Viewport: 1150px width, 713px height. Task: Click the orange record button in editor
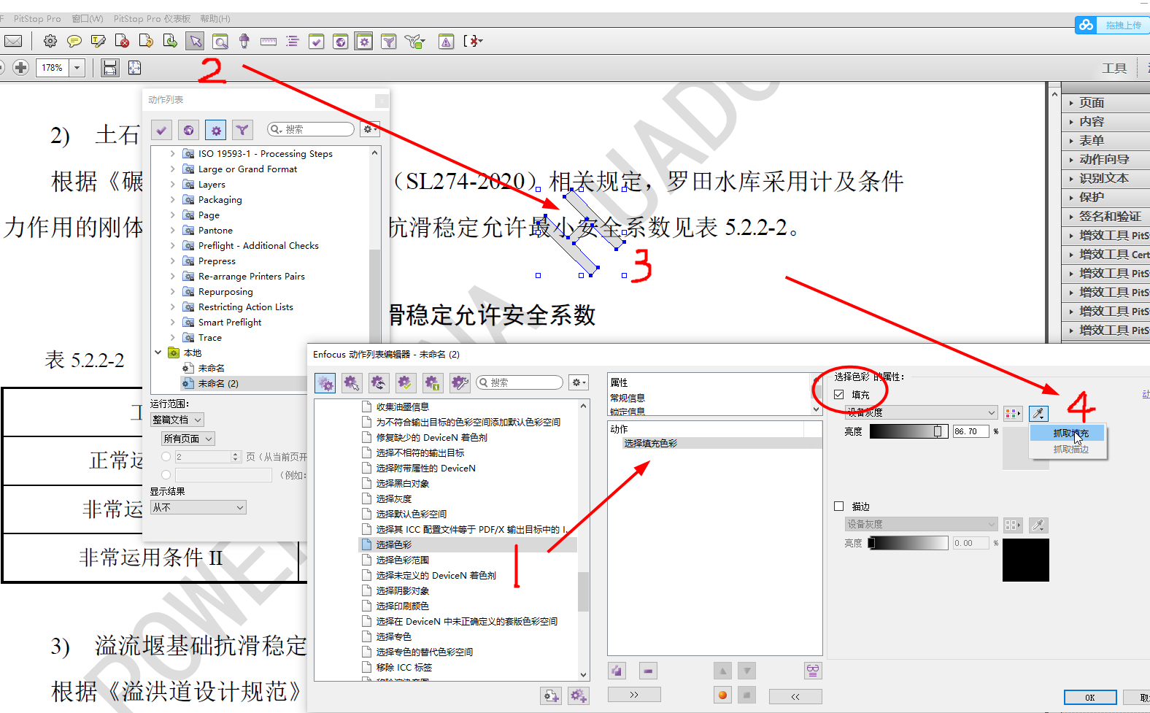(x=722, y=695)
